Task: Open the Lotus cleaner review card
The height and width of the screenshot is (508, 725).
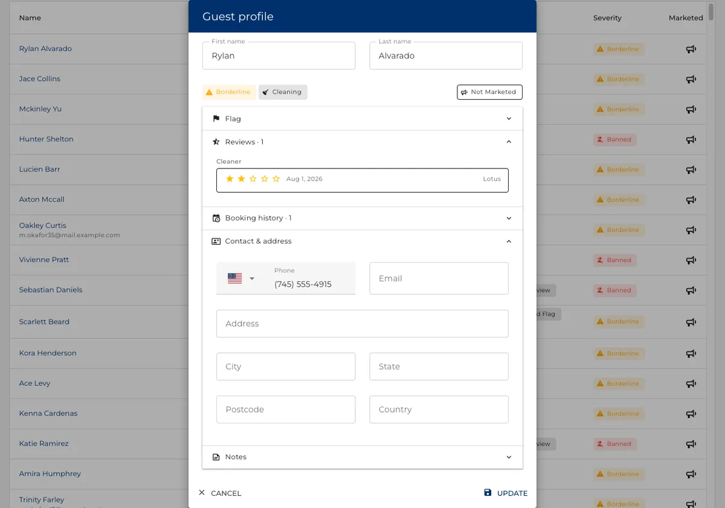Action: (362, 180)
